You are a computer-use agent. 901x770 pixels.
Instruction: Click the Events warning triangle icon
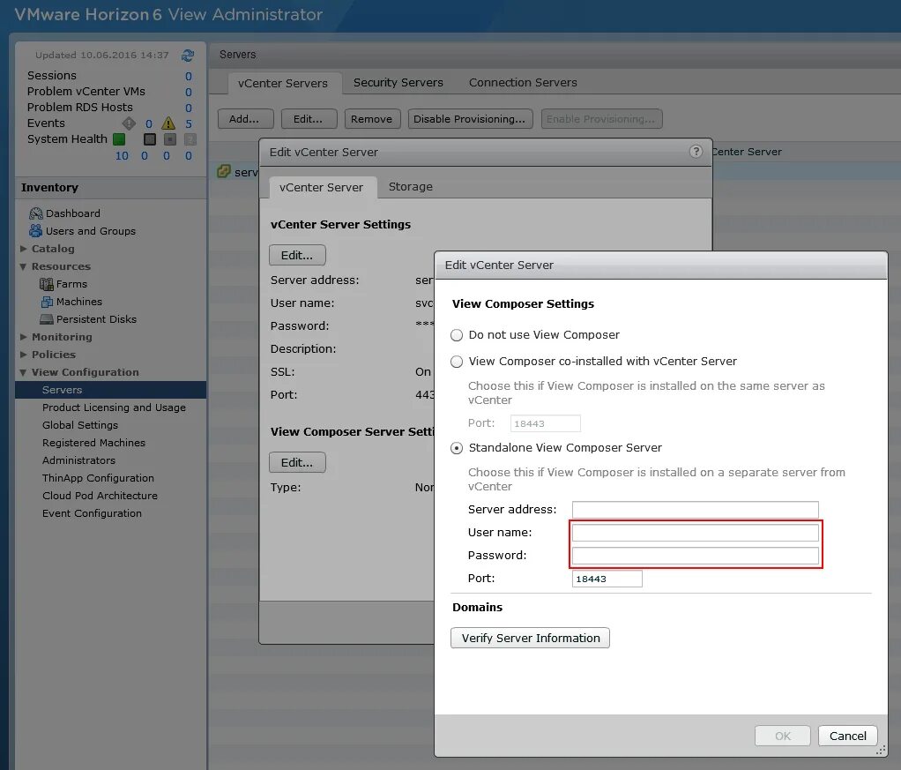coord(168,123)
